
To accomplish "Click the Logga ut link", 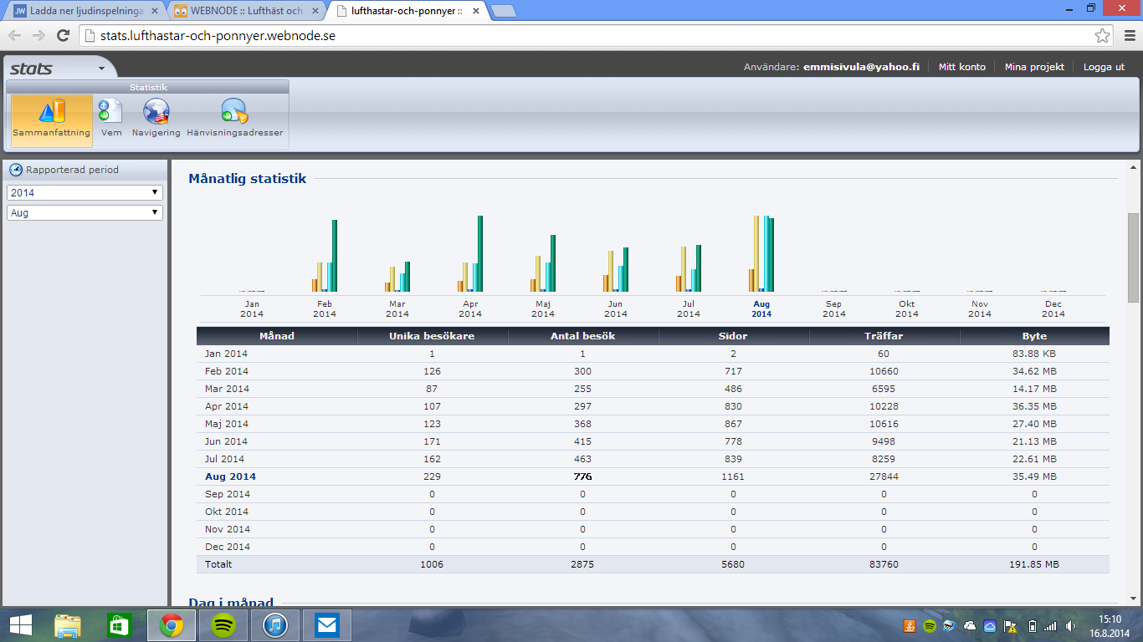I will pos(1104,67).
